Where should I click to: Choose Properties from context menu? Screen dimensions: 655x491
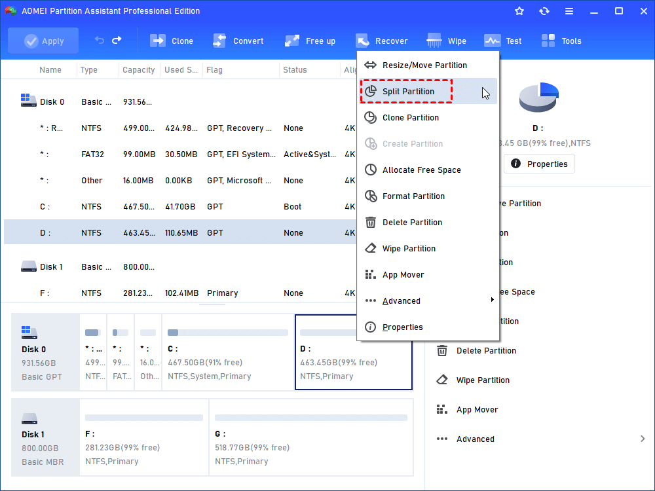point(428,327)
